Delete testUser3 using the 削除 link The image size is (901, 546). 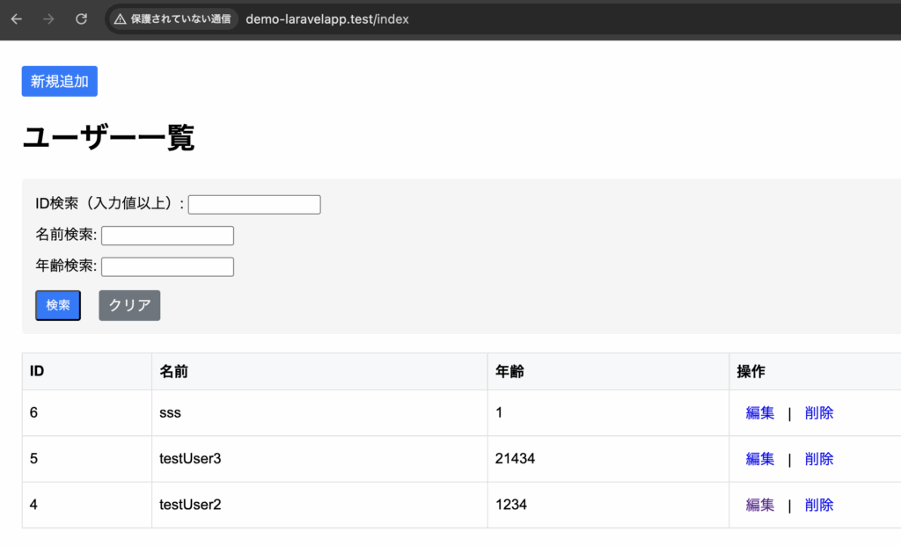(819, 459)
